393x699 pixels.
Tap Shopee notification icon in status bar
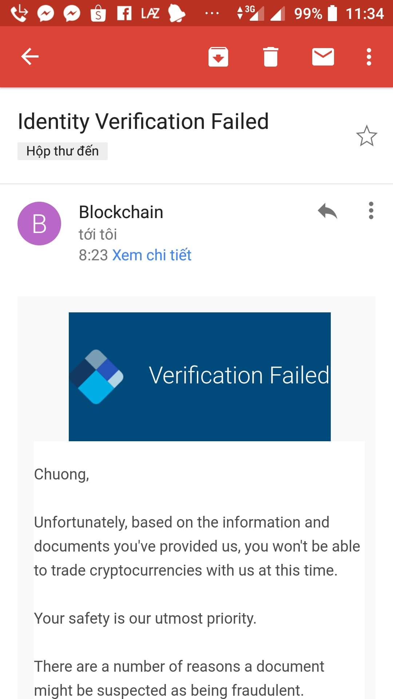click(98, 14)
